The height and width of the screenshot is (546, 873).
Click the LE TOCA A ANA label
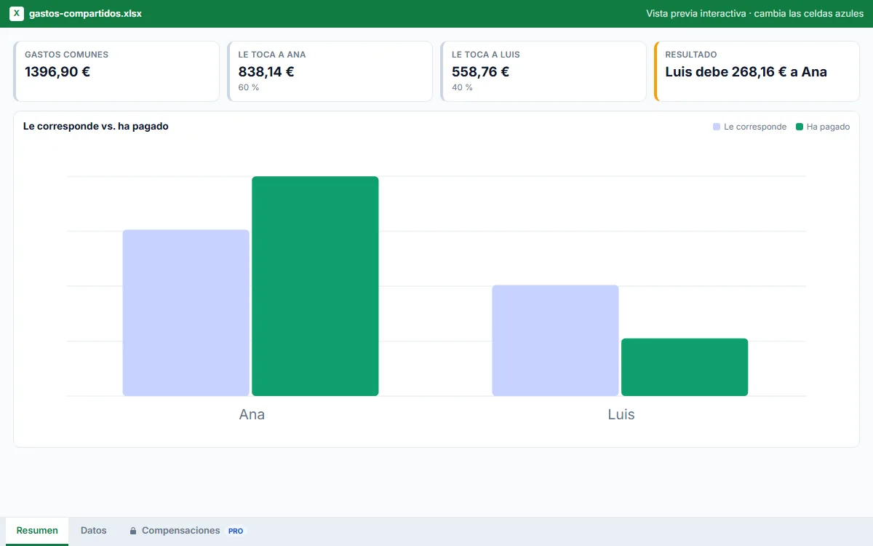[272, 55]
